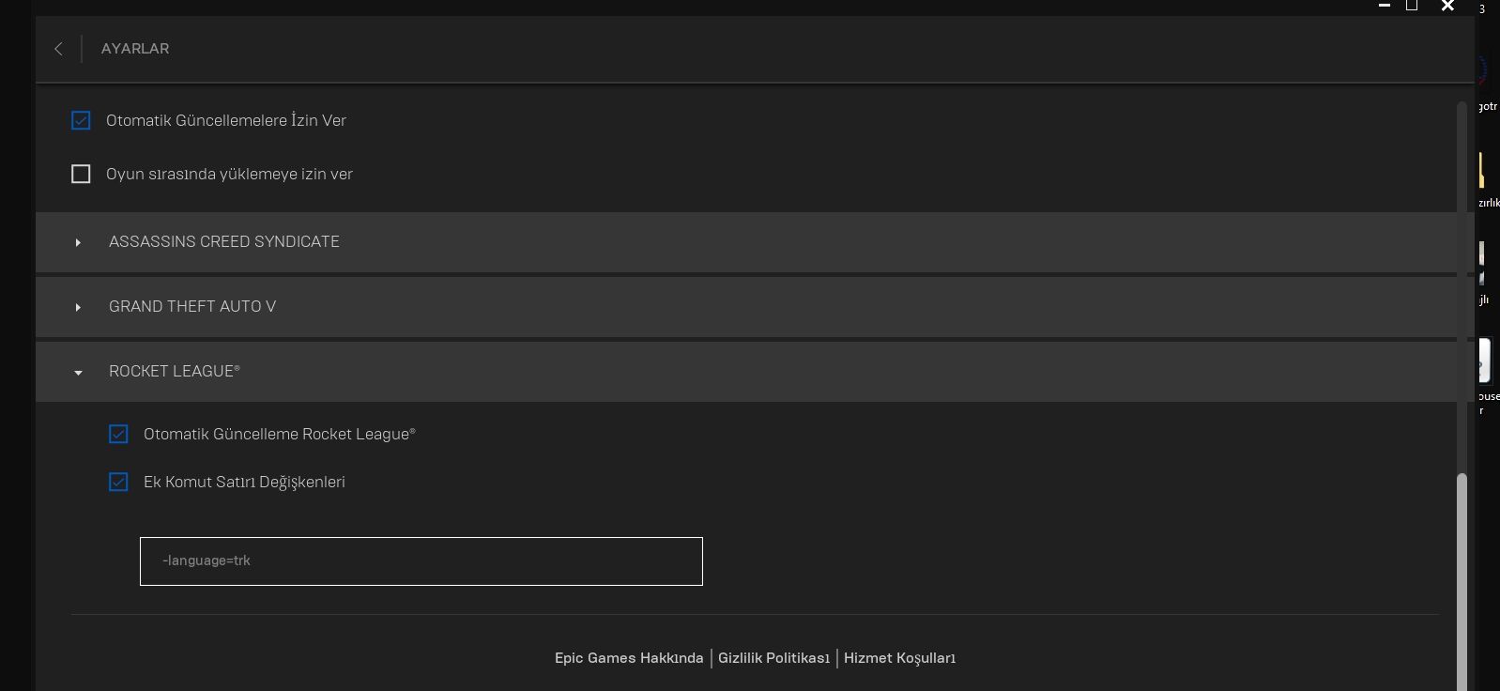Expand the ASSASSINS CREED SYNDICATE section arrow
The image size is (1500, 691).
coord(78,242)
